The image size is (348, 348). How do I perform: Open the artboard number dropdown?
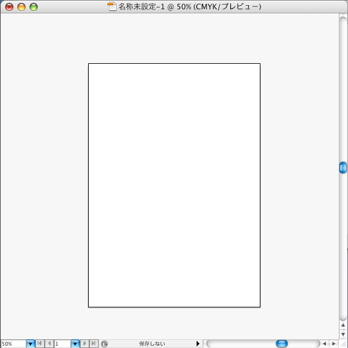(x=75, y=344)
